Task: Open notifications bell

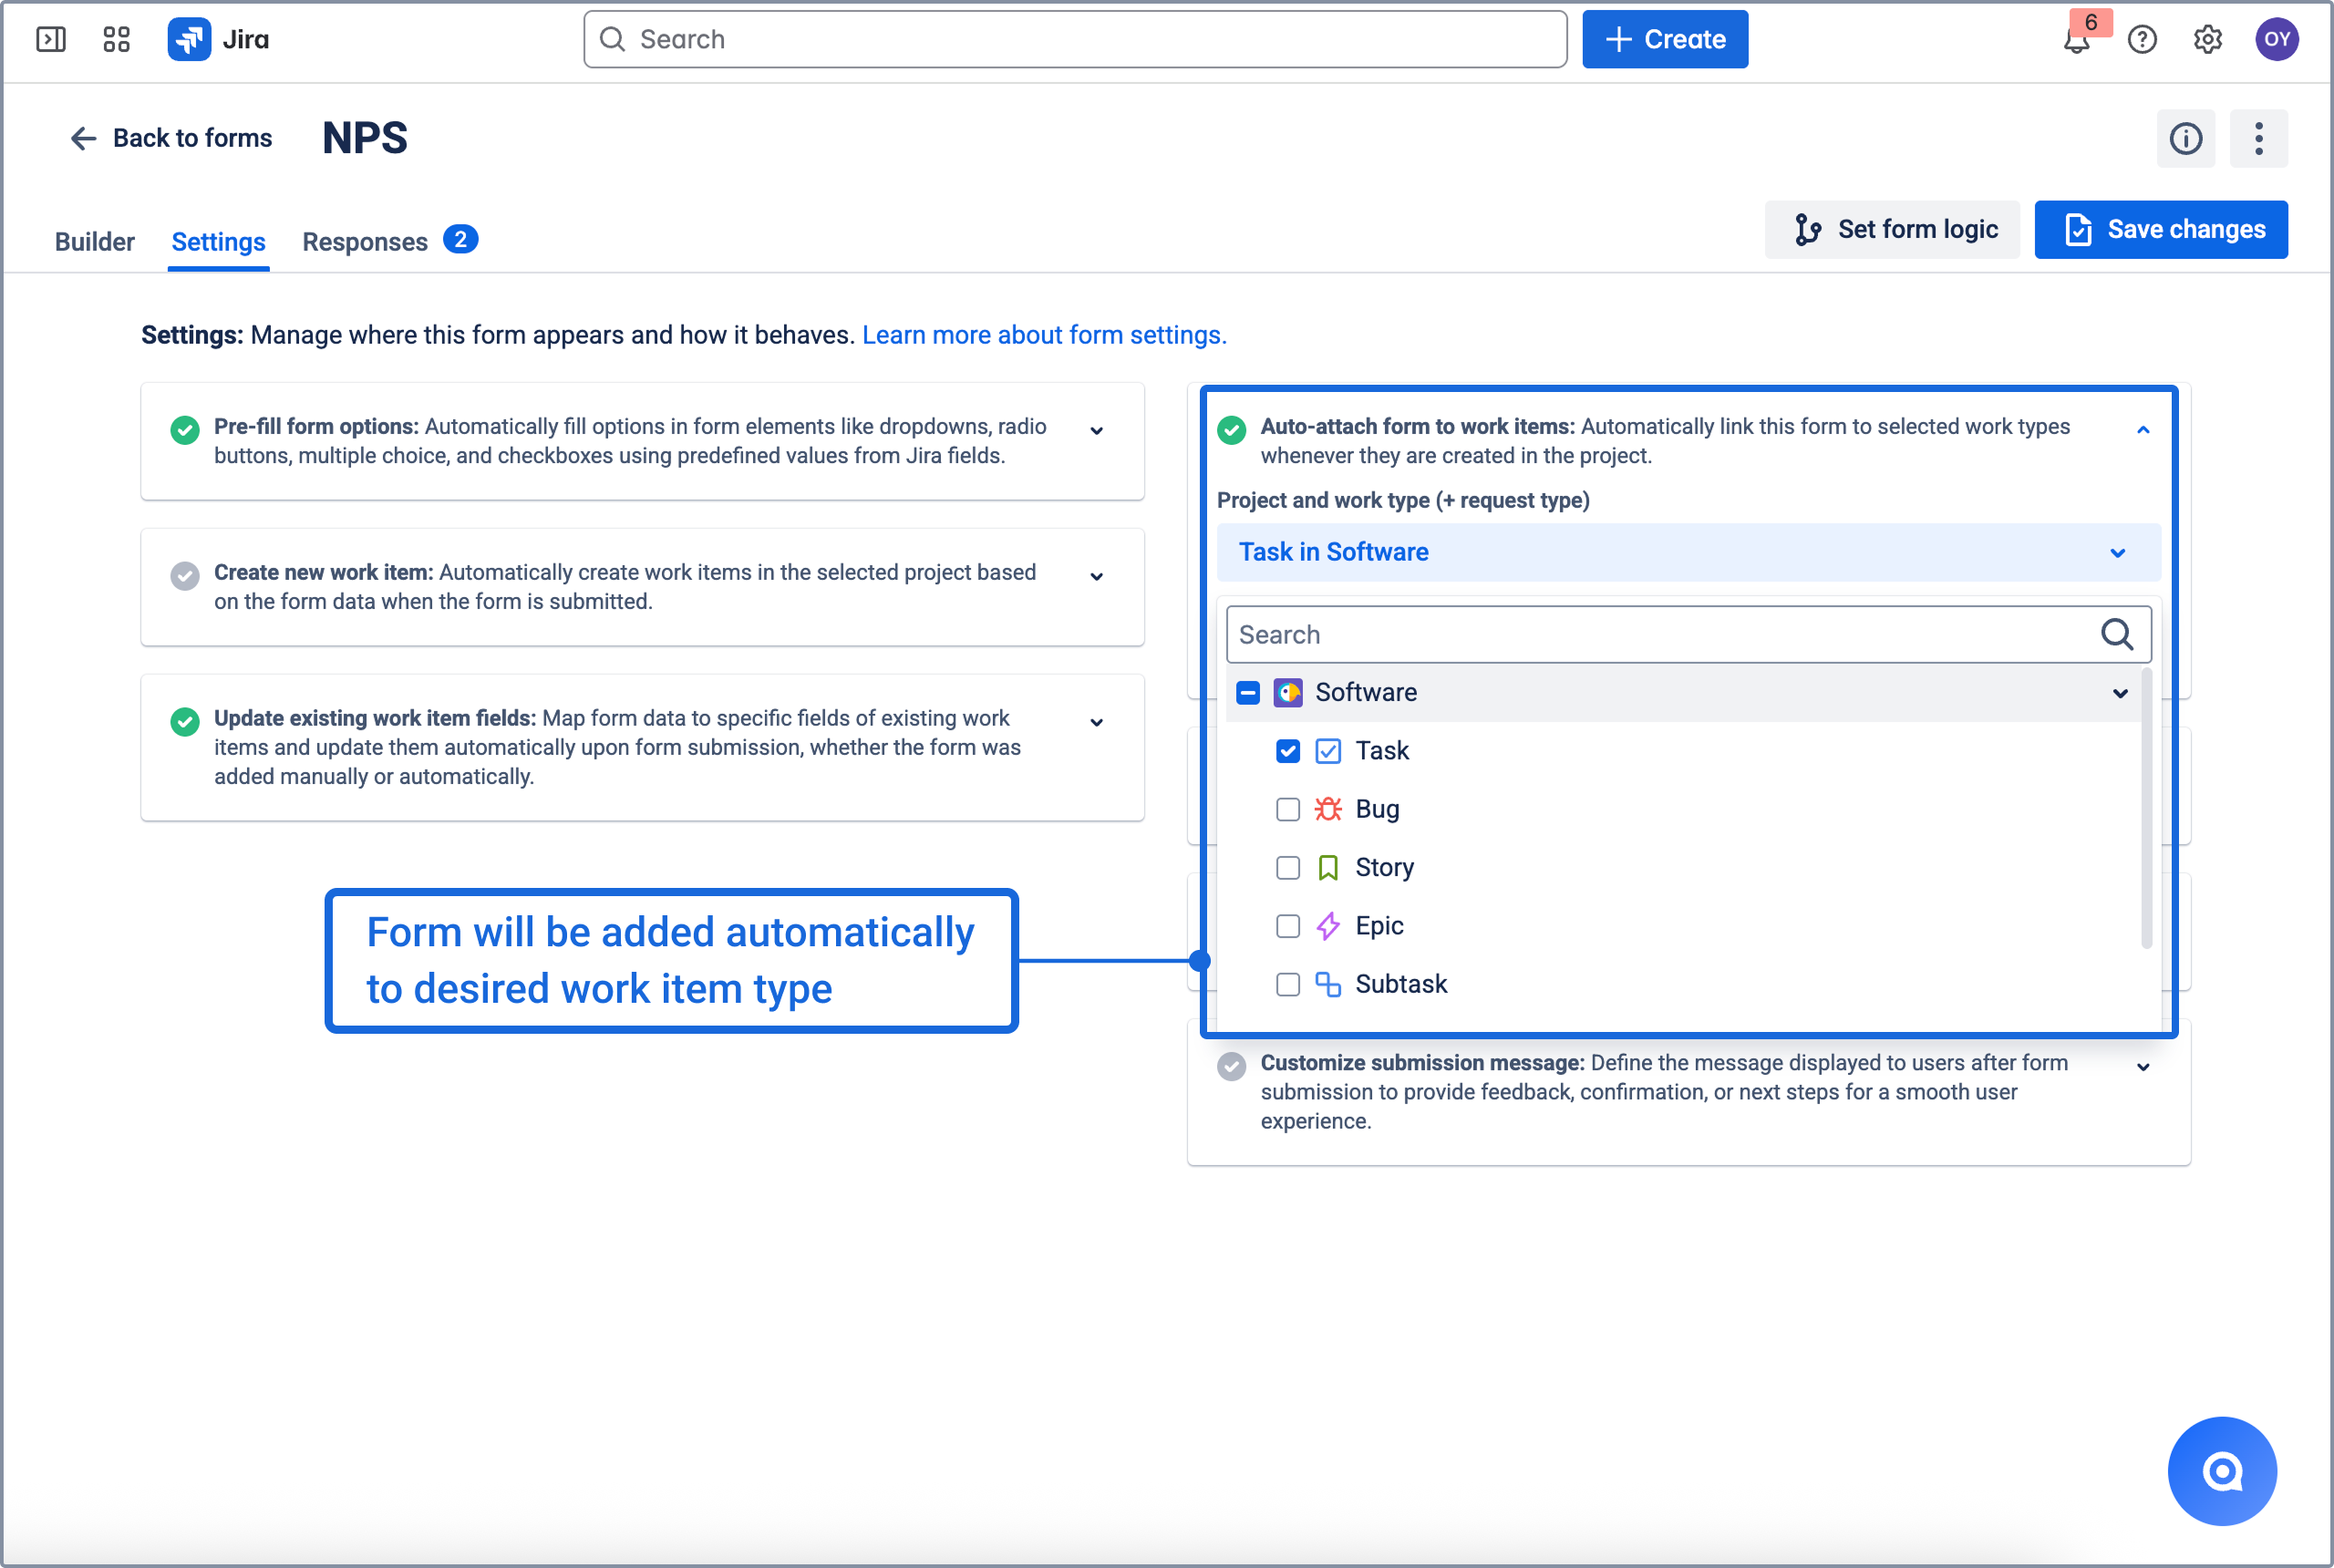Action: [2076, 42]
